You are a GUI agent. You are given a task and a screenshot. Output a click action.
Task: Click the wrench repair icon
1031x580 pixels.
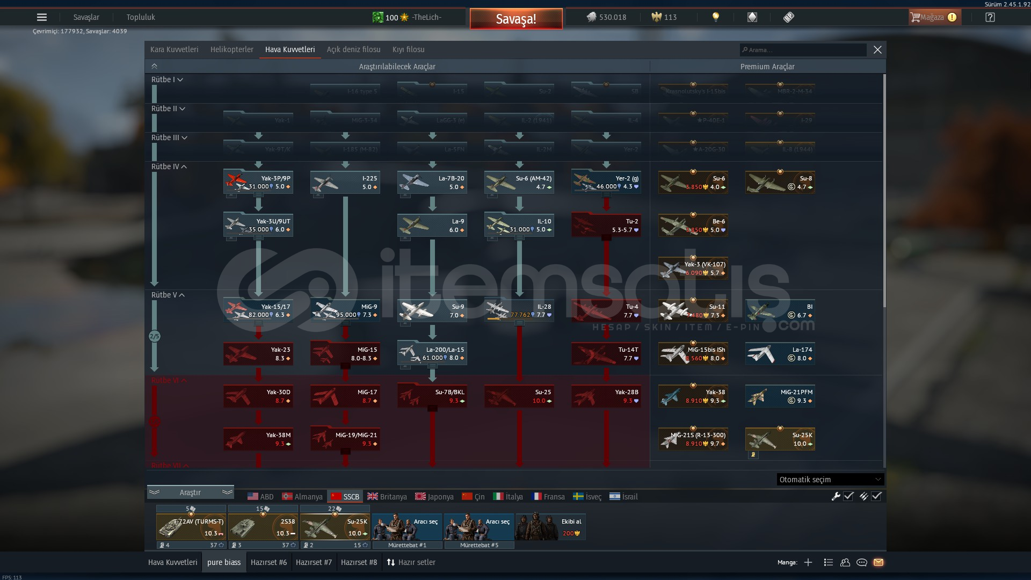836,496
